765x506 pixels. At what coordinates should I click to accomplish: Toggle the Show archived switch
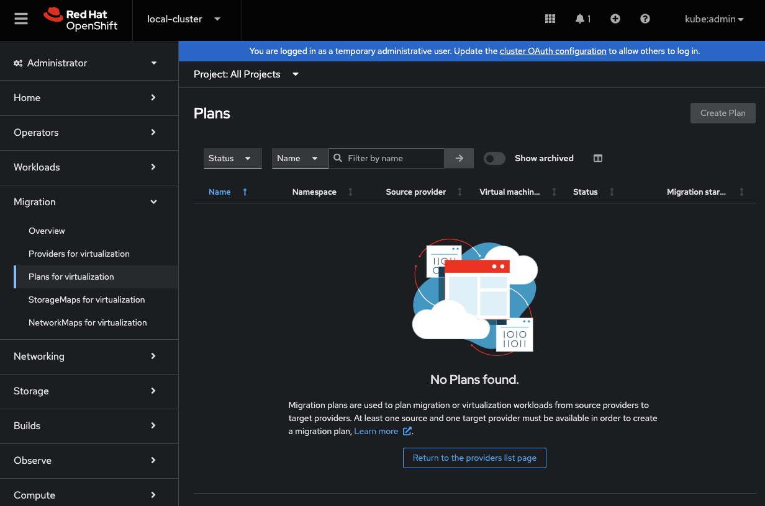(x=494, y=158)
